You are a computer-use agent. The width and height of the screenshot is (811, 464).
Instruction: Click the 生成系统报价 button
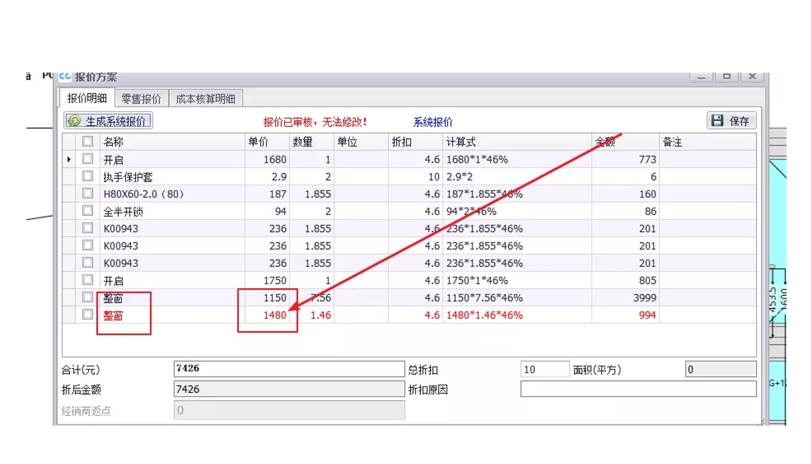109,121
